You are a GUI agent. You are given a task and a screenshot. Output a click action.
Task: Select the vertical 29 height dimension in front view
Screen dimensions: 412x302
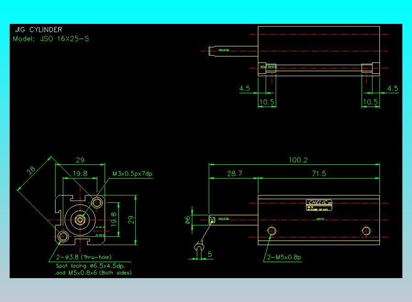131,220
